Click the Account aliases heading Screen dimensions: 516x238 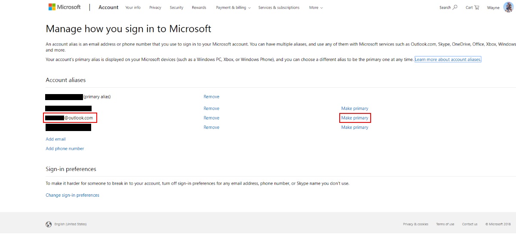pyautogui.click(x=66, y=80)
